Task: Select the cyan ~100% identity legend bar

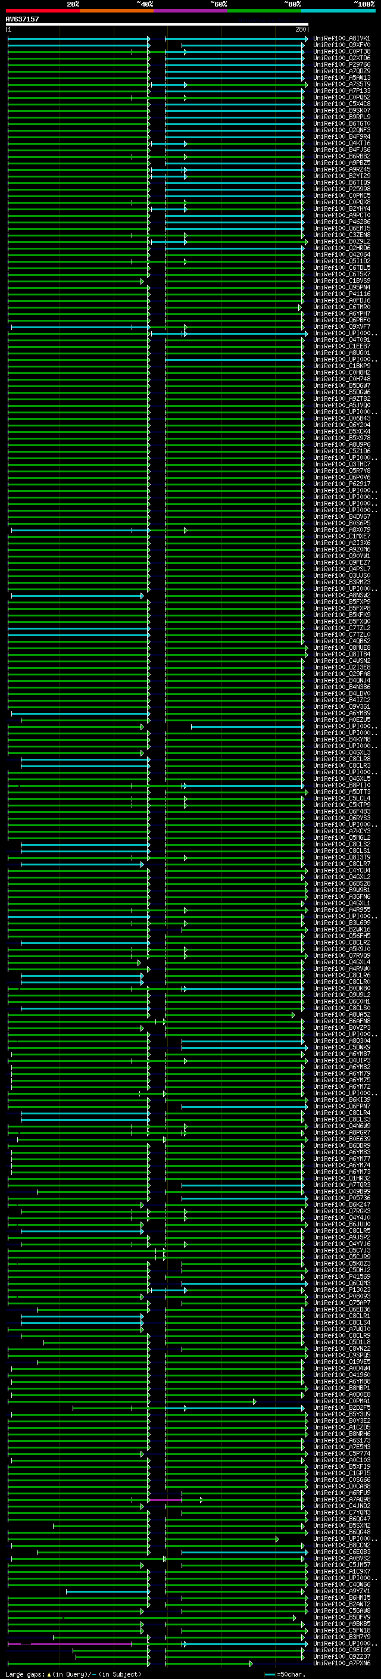Action: click(339, 11)
